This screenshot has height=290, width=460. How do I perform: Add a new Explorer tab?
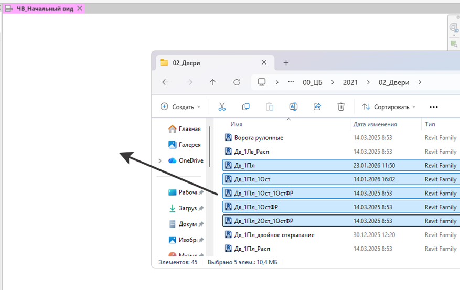click(x=286, y=62)
